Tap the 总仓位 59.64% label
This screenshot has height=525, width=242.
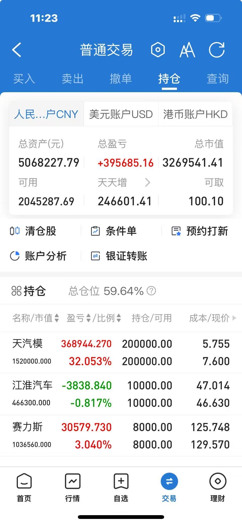tap(106, 291)
